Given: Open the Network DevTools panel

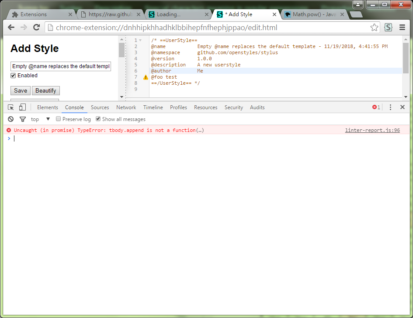Looking at the screenshot, I should 126,107.
